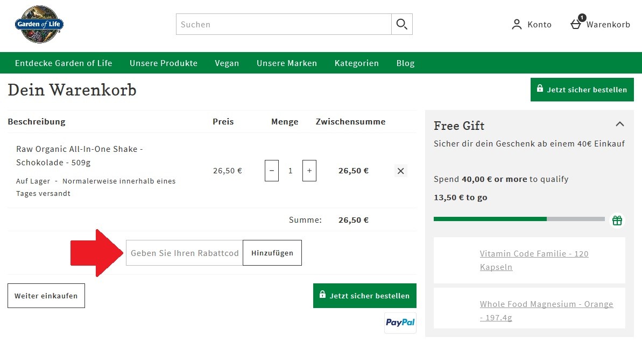This screenshot has height=344, width=642.
Task: Click the search magnifier icon
Action: (401, 24)
